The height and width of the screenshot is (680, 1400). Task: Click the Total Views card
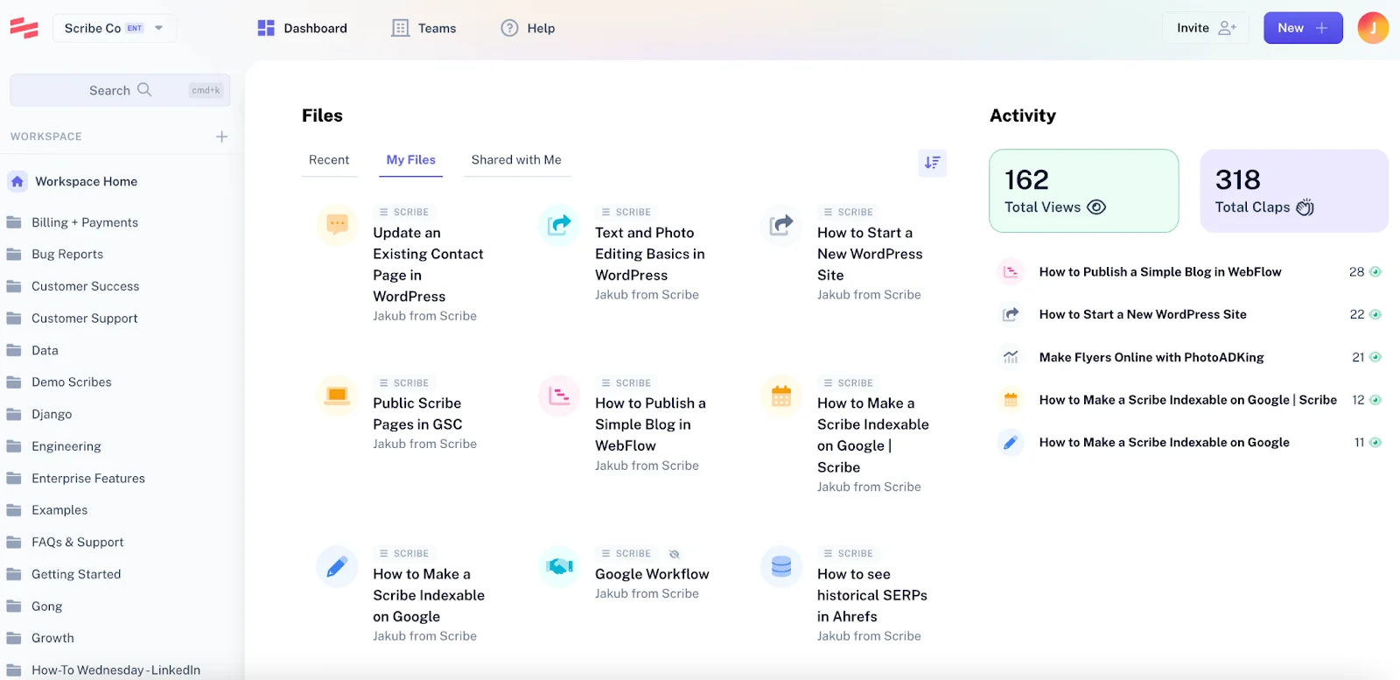coord(1084,191)
